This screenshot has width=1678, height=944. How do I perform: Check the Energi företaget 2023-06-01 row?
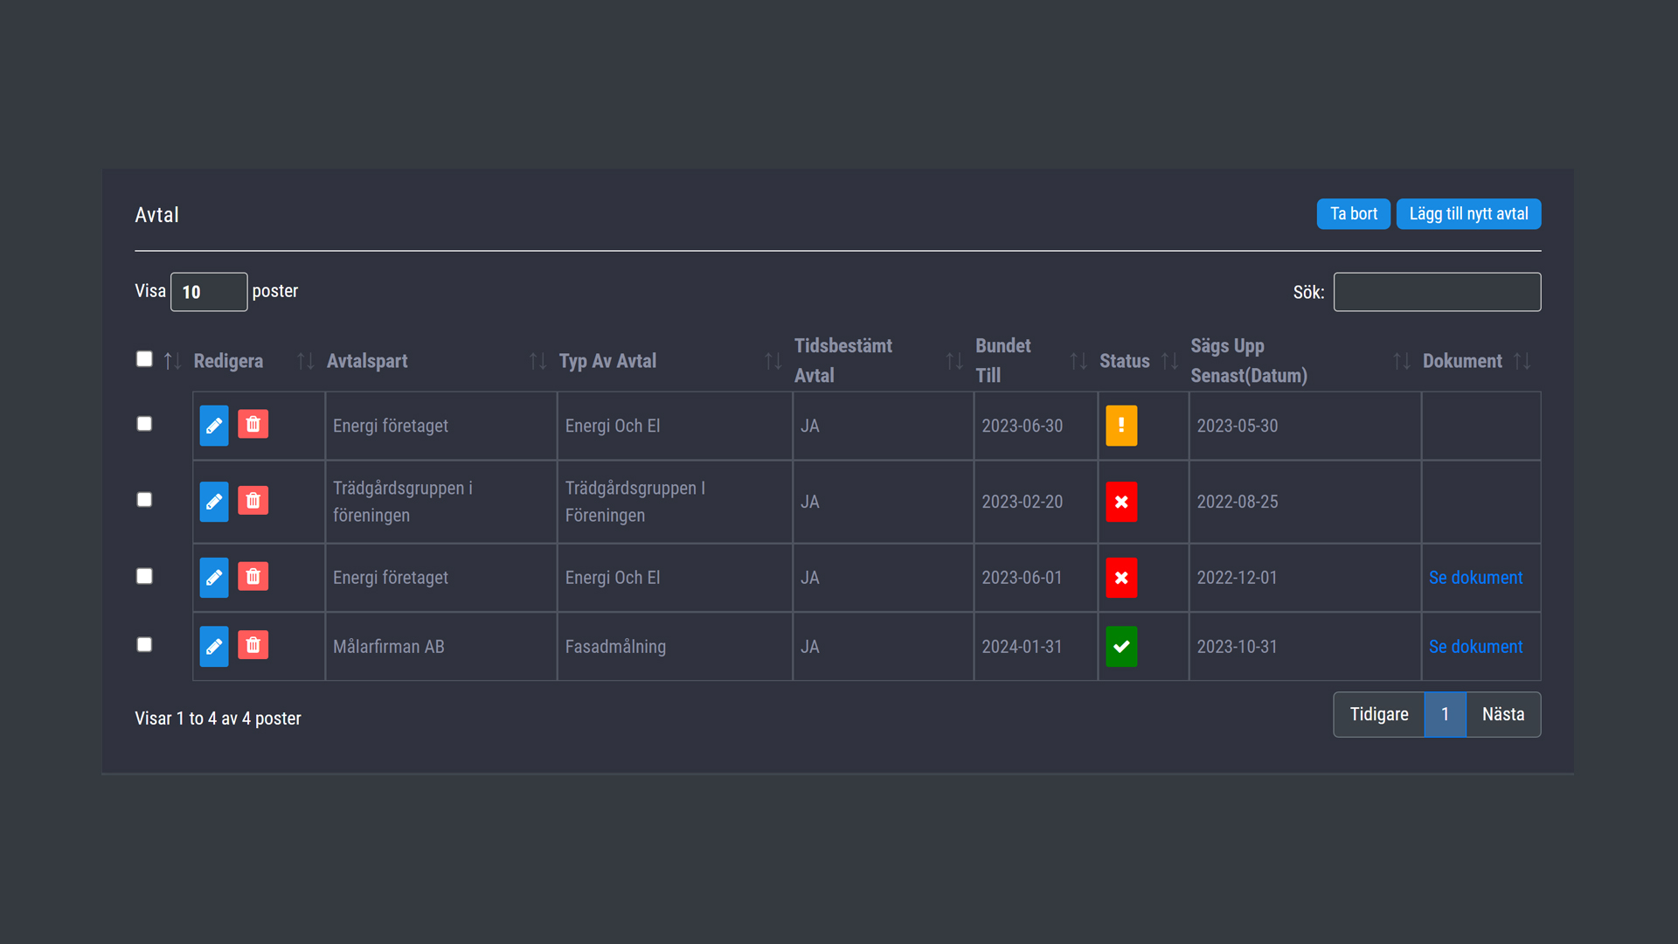pyautogui.click(x=144, y=576)
